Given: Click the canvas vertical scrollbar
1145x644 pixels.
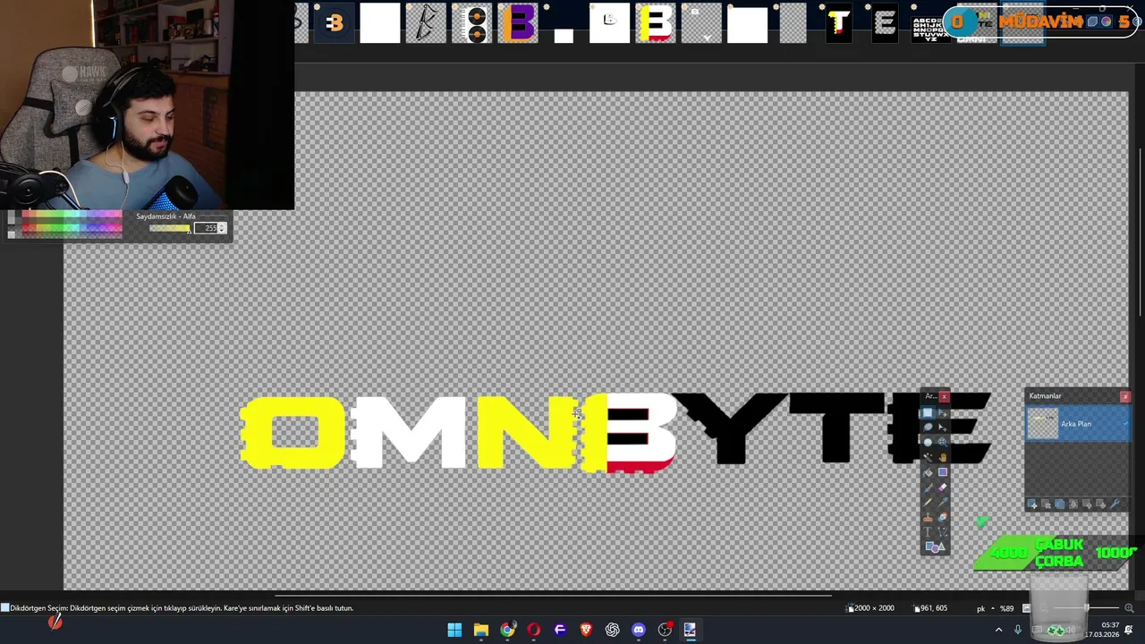Looking at the screenshot, I should [x=1140, y=233].
